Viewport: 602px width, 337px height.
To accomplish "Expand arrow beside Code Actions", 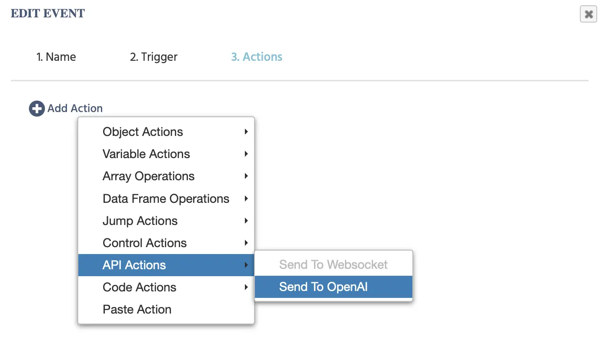I will click(x=246, y=287).
